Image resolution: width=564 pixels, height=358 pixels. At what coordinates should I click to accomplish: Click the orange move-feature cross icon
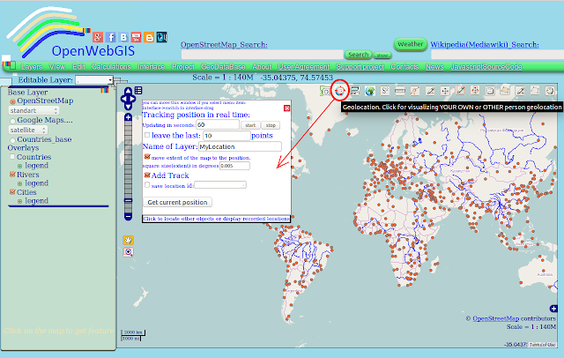coord(475,90)
